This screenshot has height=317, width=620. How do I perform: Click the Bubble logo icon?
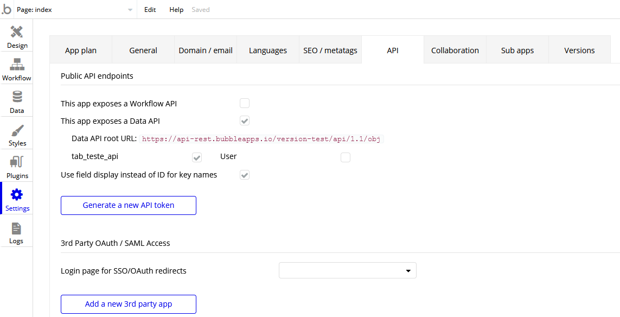coord(7,9)
